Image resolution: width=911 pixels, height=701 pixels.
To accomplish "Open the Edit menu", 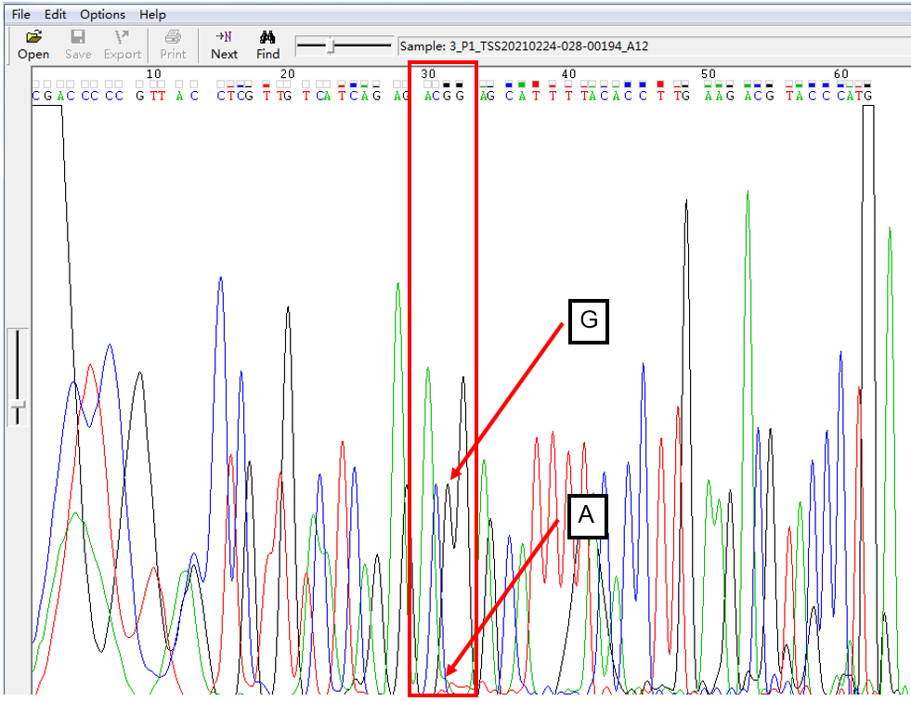I will [x=55, y=15].
